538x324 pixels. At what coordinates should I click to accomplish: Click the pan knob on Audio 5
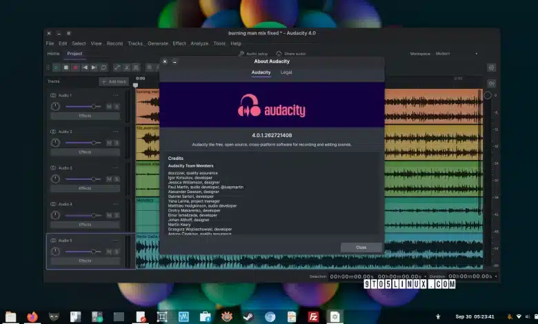tap(55, 252)
